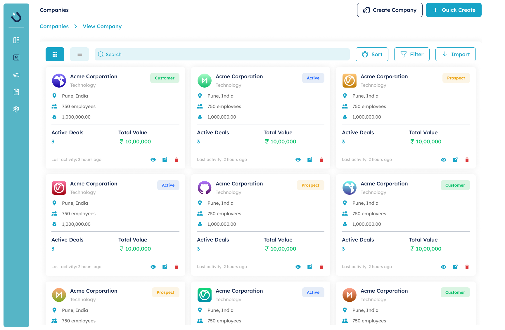
Task: Open the dashboard icon in sidebar
Action: 16,40
